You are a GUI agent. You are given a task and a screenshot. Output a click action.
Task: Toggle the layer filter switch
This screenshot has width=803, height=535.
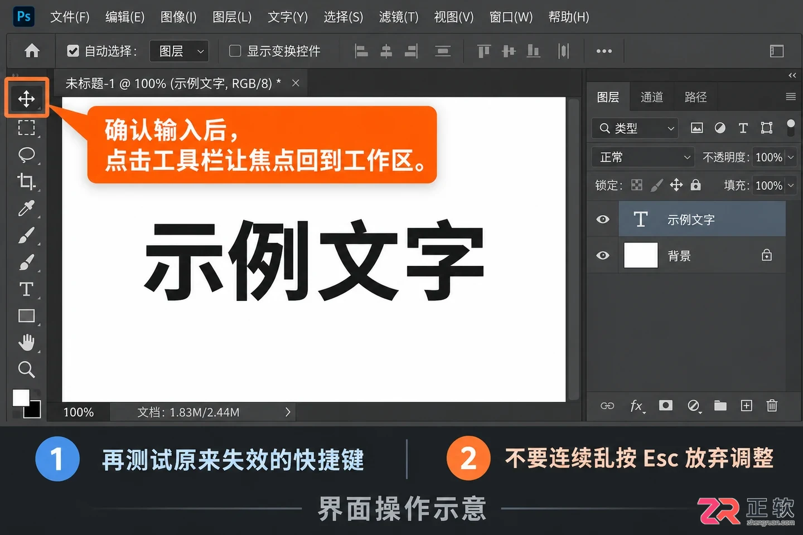pos(790,128)
